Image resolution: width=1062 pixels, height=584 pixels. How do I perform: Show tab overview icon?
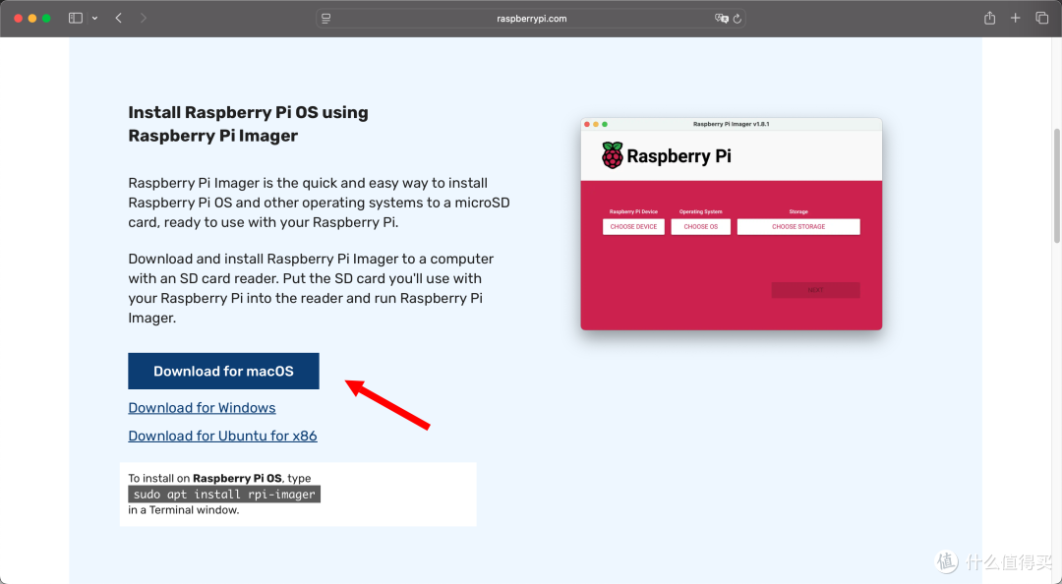(x=1041, y=19)
